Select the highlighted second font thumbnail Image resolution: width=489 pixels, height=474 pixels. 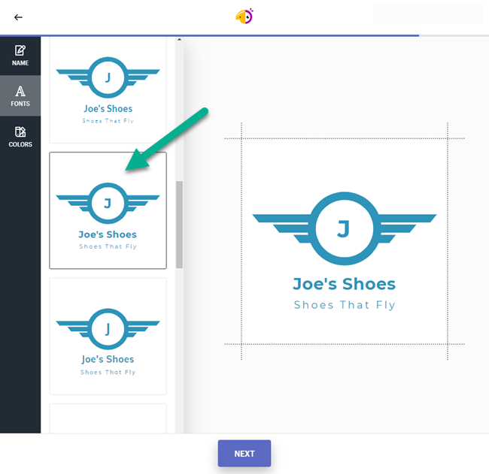coord(108,210)
